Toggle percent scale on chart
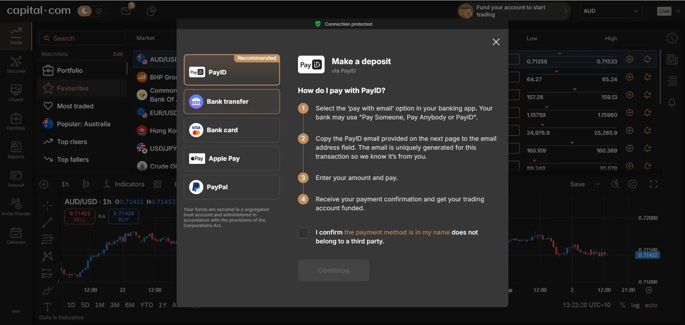This screenshot has width=685, height=325. pos(622,305)
